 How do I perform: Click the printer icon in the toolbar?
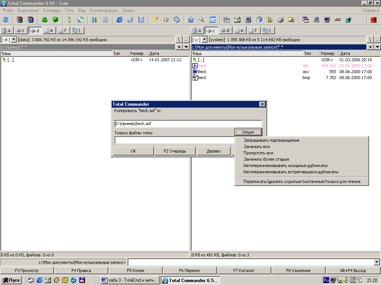point(281,20)
